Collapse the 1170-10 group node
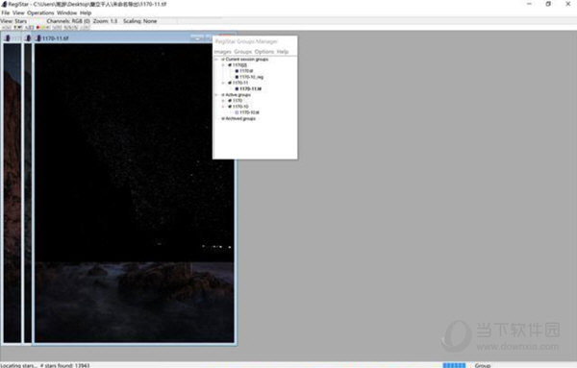The height and width of the screenshot is (368, 577). click(223, 107)
